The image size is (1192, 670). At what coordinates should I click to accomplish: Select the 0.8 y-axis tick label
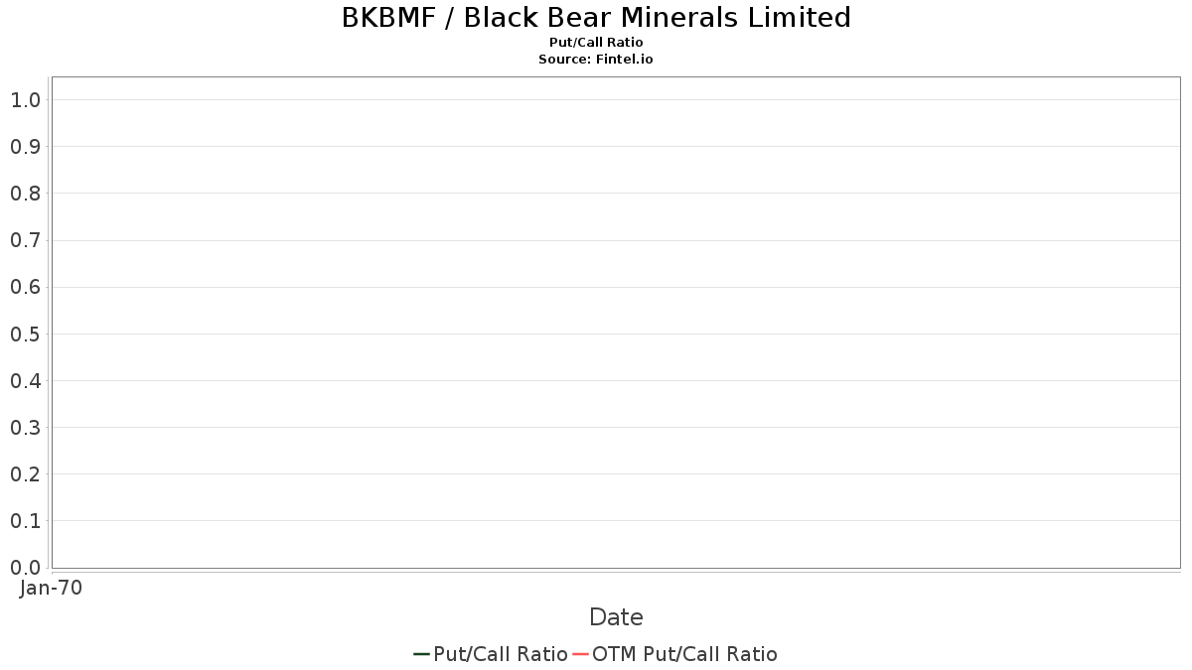click(x=25, y=194)
